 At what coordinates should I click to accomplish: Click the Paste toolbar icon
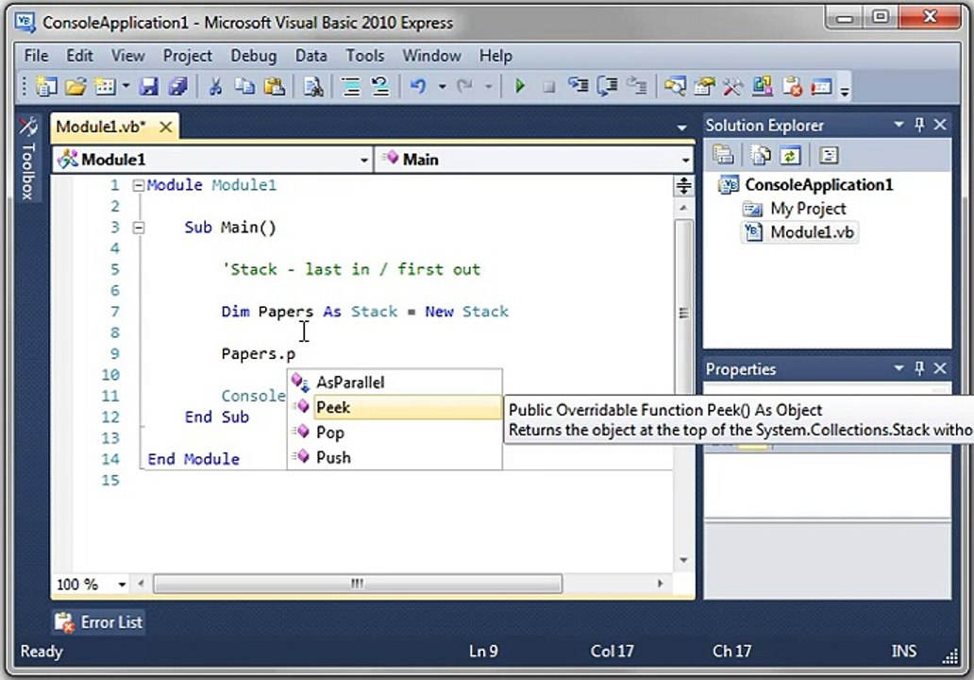pos(274,86)
